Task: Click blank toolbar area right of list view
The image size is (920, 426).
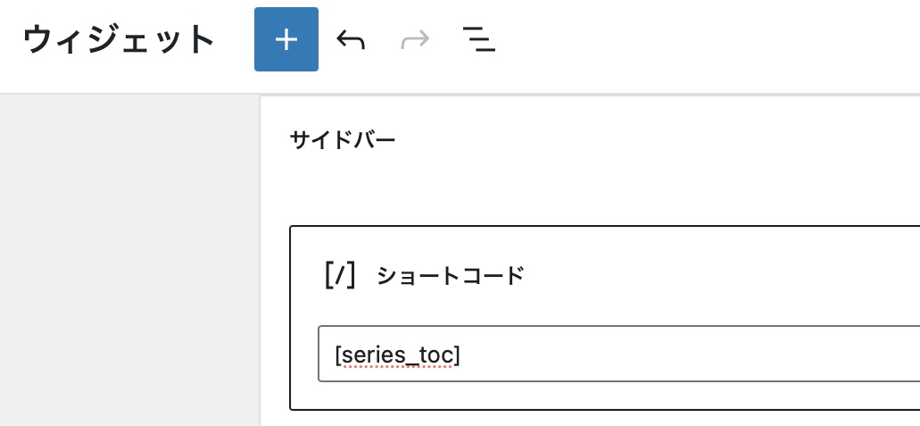Action: [714, 39]
